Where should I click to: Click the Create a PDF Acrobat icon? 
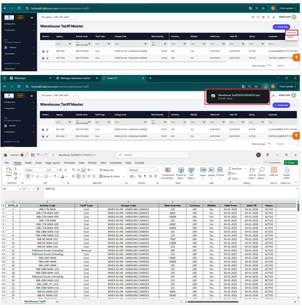click(286, 170)
